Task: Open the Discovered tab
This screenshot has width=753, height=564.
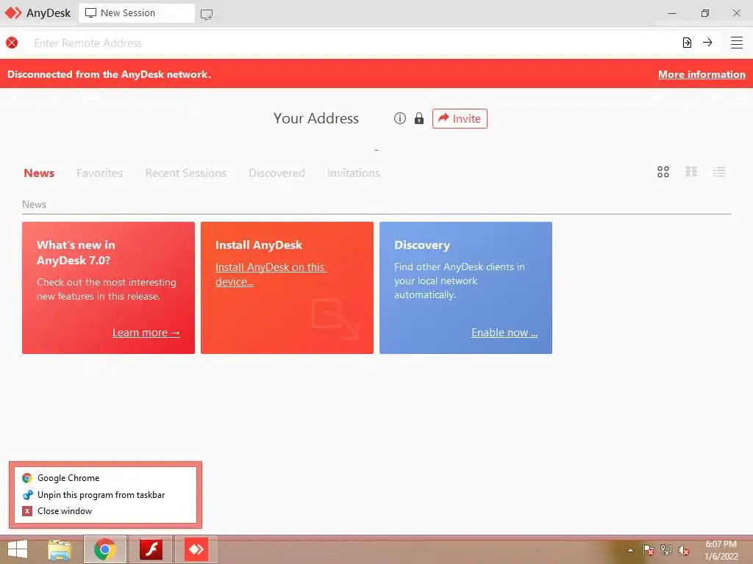Action: click(x=276, y=173)
